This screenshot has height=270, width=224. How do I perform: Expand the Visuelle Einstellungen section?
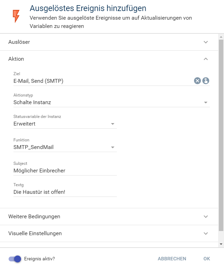coord(206,233)
